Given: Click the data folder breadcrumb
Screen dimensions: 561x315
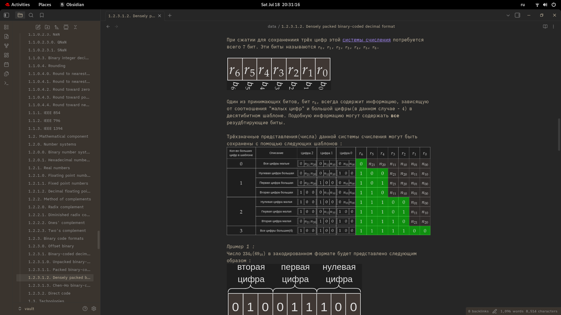Looking at the screenshot, I should [x=272, y=27].
